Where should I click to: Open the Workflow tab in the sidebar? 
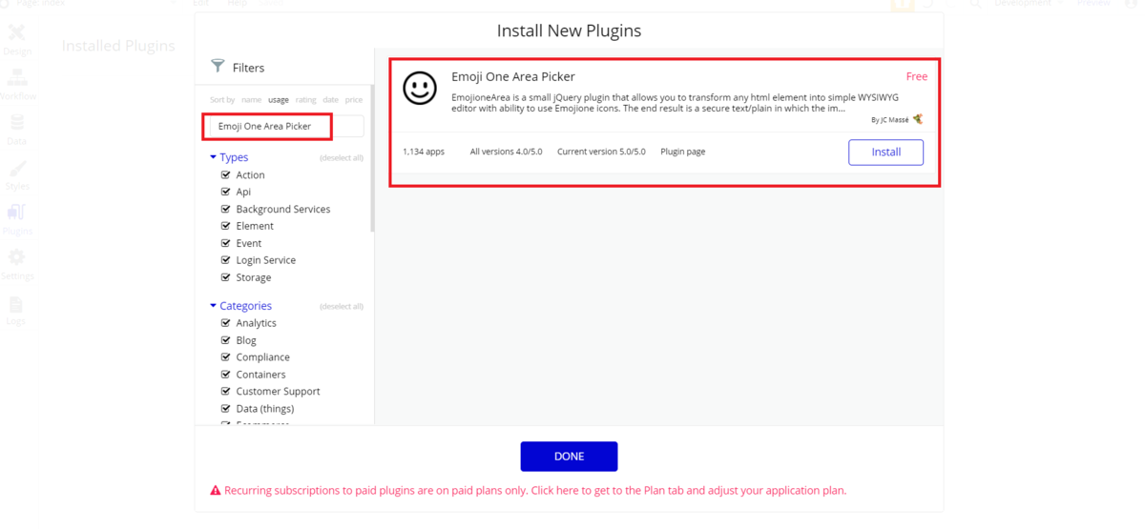(17, 85)
